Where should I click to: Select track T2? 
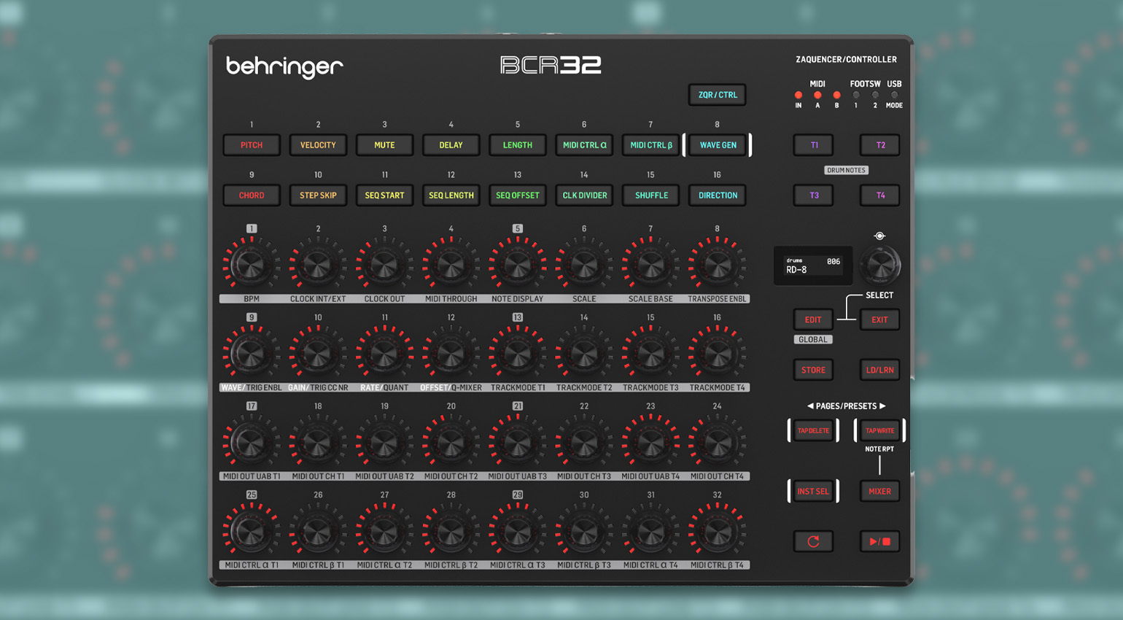pyautogui.click(x=879, y=145)
